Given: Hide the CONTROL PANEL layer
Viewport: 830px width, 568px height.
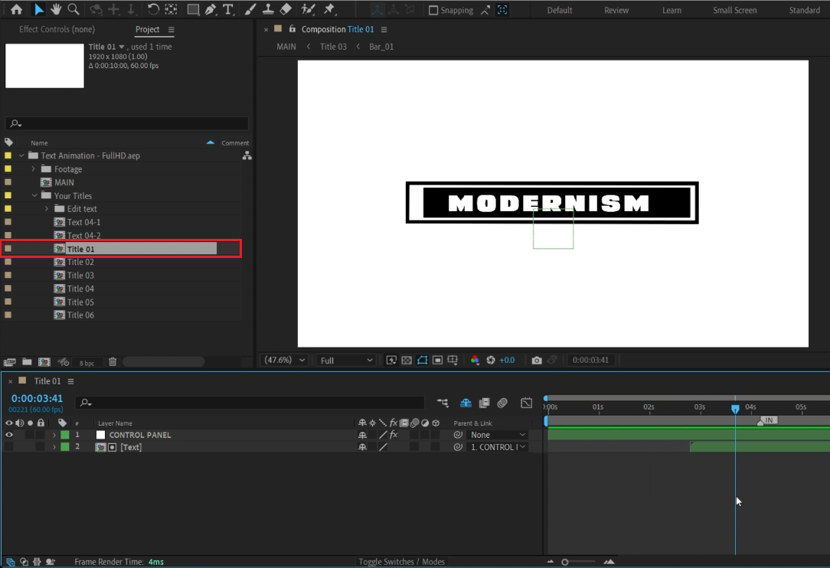Looking at the screenshot, I should coord(9,435).
